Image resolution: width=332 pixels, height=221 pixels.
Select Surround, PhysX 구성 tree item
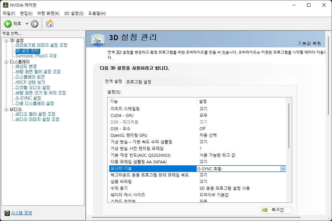36,56
